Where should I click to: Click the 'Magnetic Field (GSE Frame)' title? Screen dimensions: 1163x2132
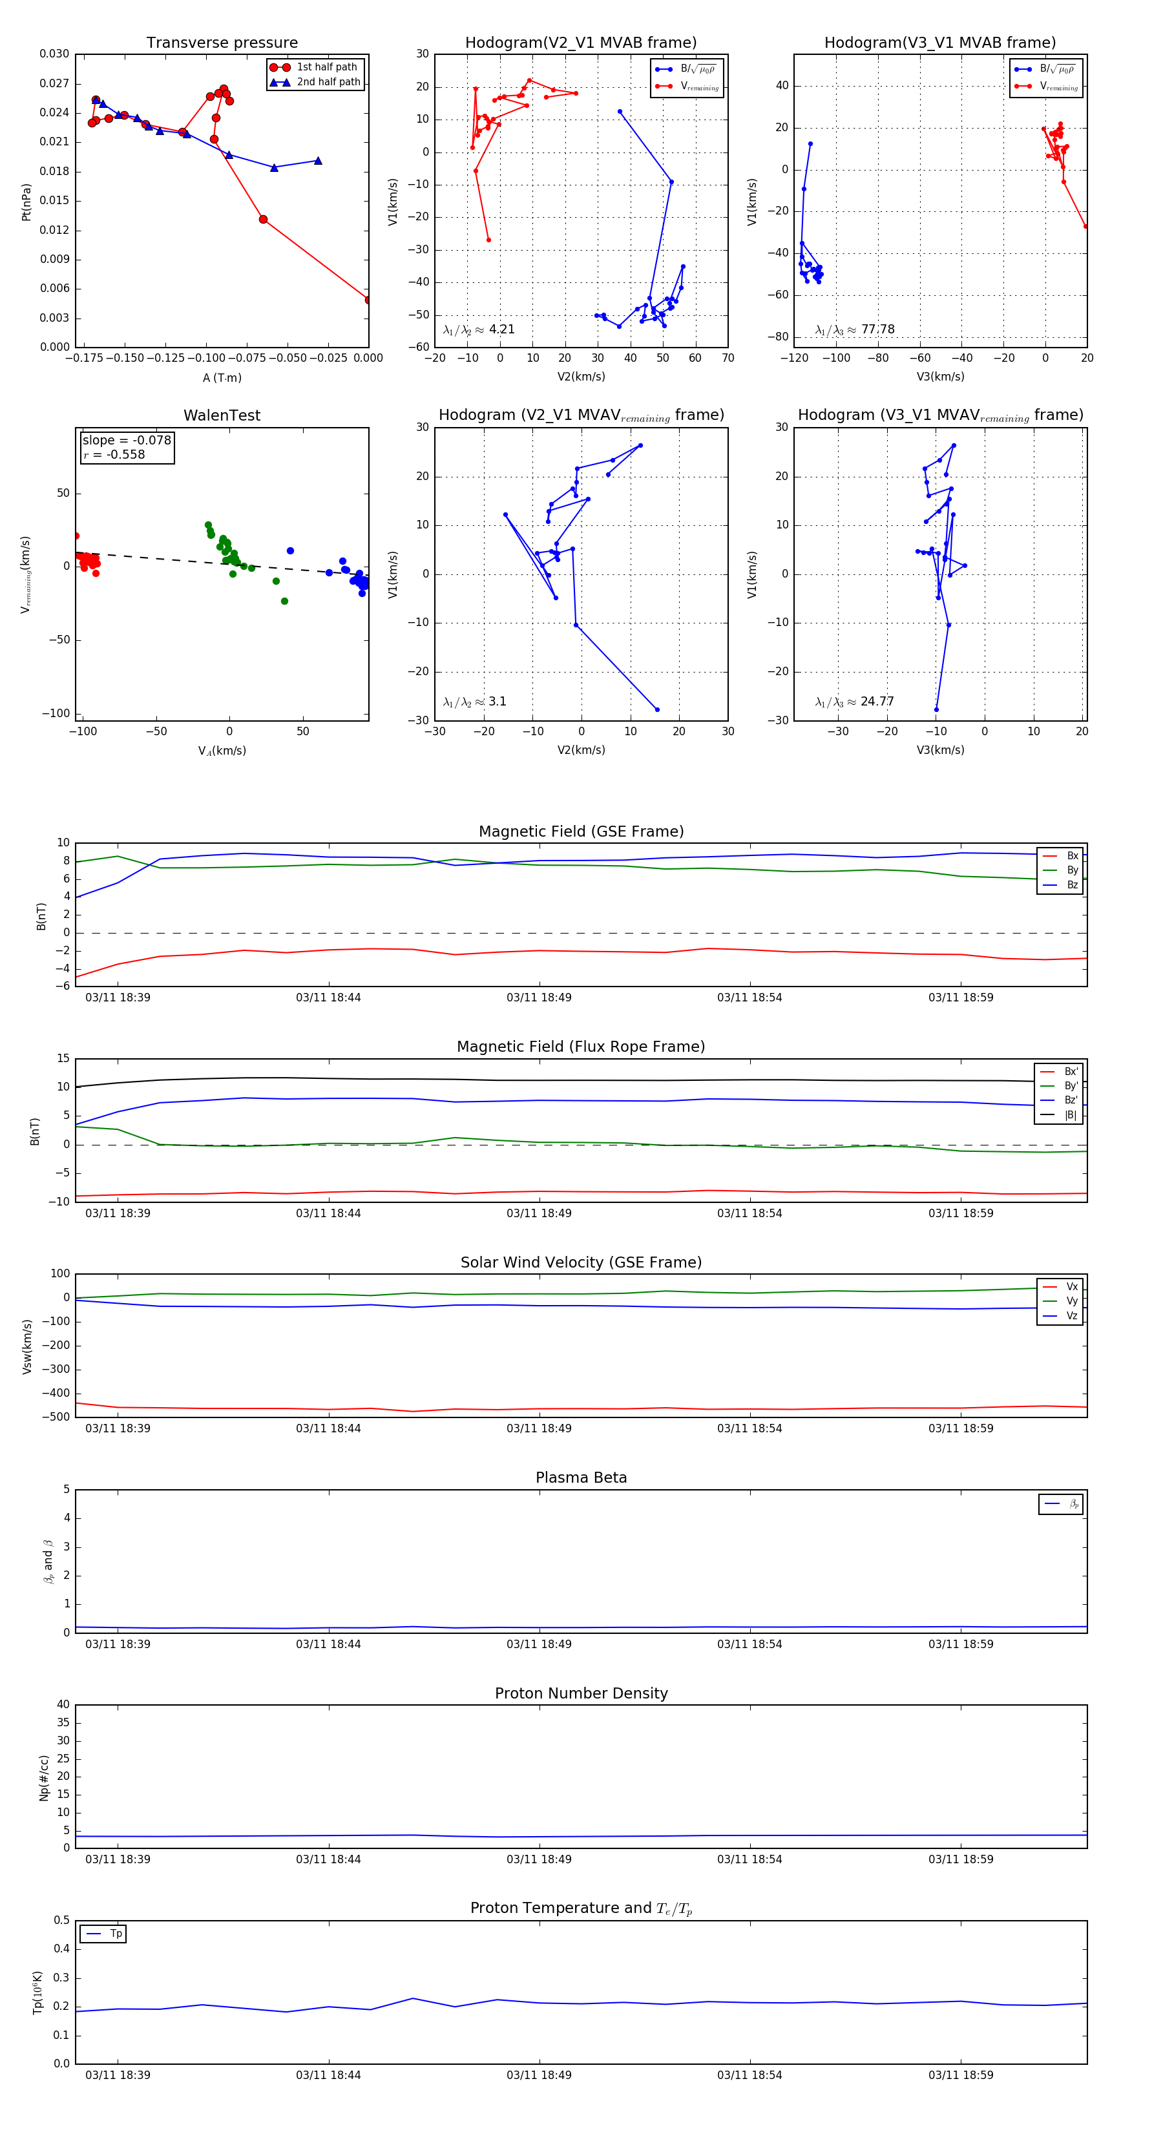coord(581,831)
